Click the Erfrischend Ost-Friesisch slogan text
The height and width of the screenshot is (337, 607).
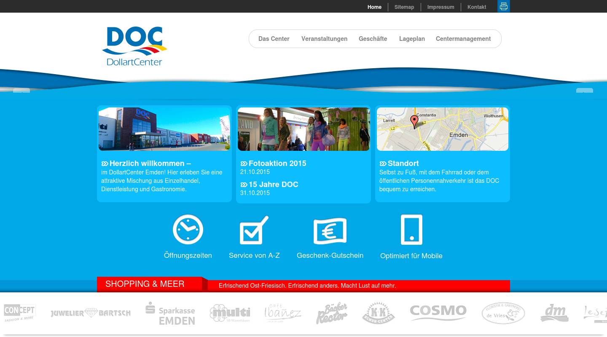[x=307, y=286]
